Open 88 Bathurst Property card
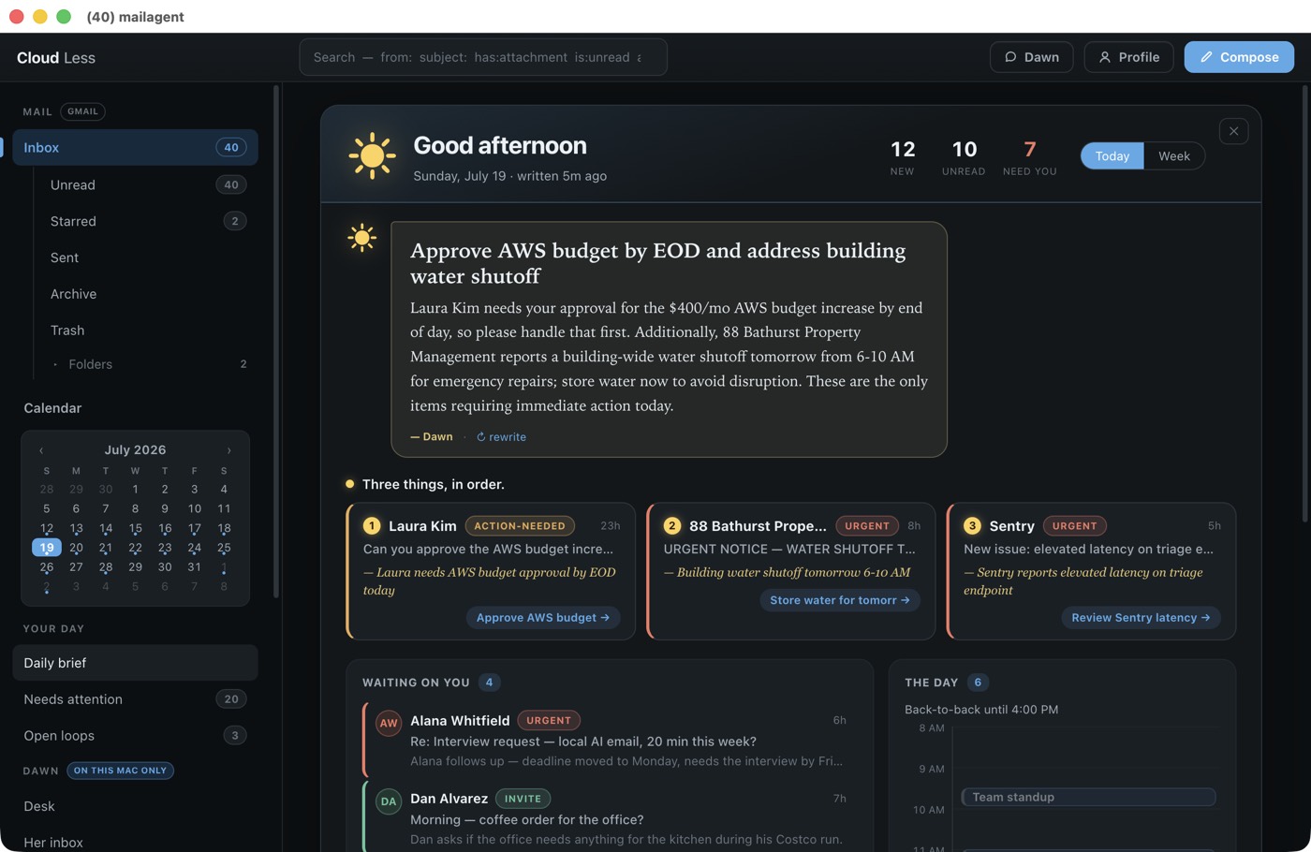 pos(791,571)
